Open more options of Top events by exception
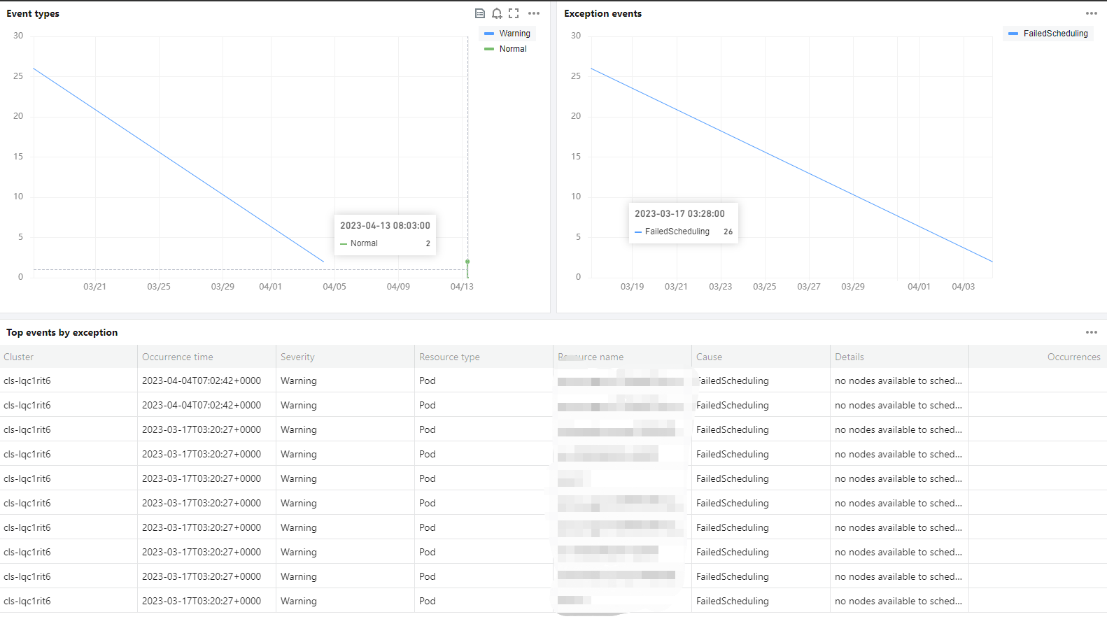The width and height of the screenshot is (1107, 619). [x=1092, y=332]
